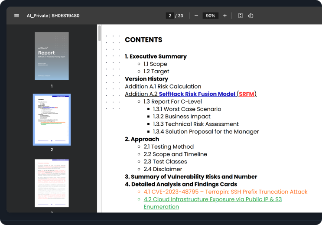The height and width of the screenshot is (225, 322).
Task: Click '3. Summary of Vulnerability Risks and Number'
Action: [x=191, y=177]
